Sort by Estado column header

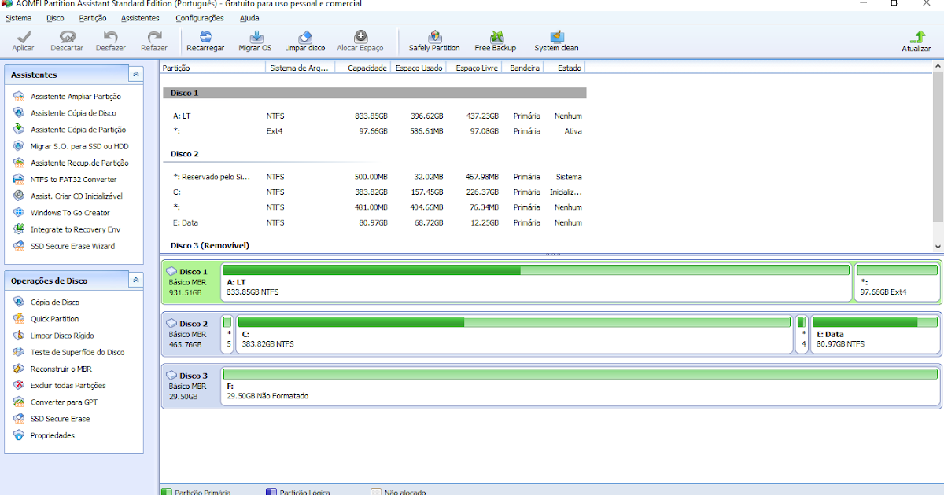[x=566, y=68]
